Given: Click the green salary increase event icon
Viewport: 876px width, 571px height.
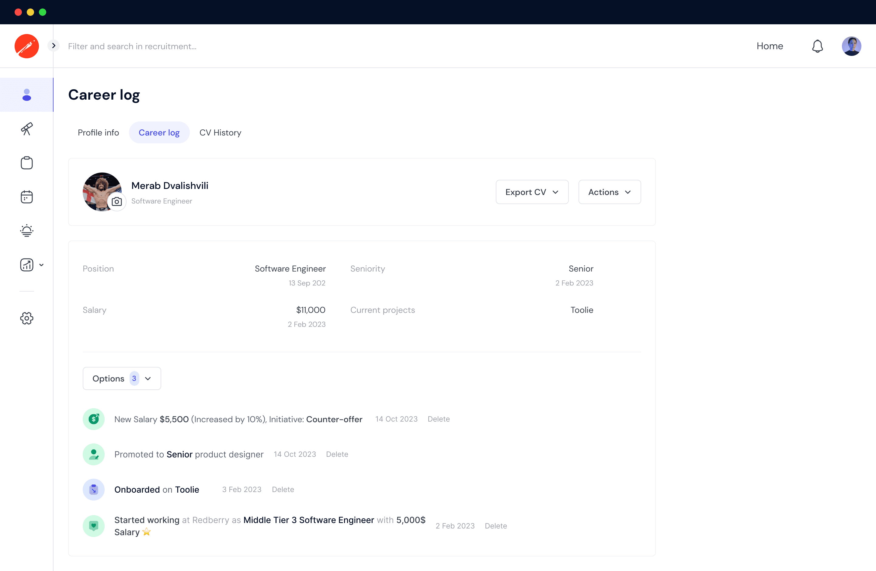Looking at the screenshot, I should click(x=94, y=419).
